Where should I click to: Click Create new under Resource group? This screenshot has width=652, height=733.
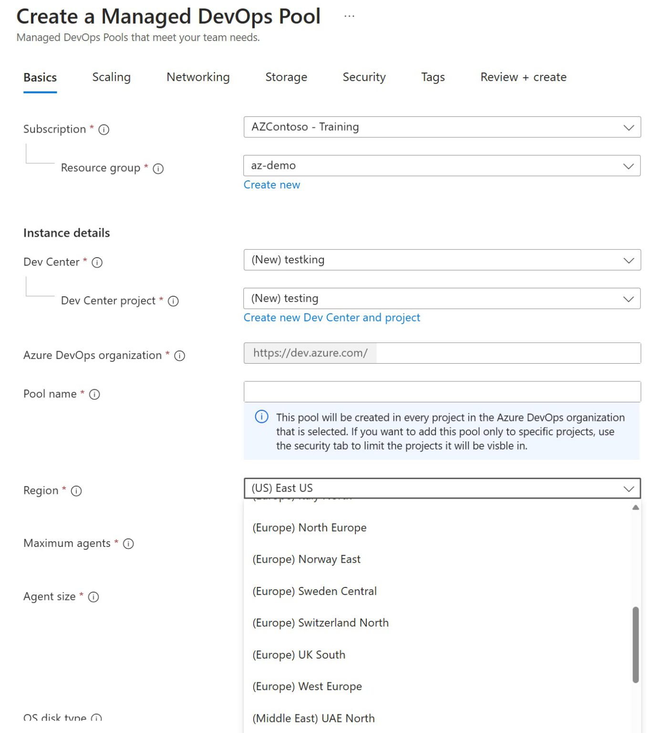[x=272, y=185]
